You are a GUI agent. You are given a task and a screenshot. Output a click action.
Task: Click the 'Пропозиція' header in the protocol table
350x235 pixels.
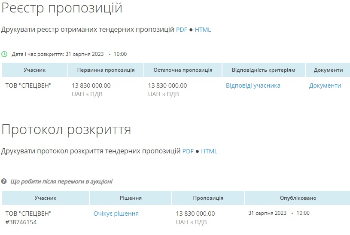[x=208, y=198]
